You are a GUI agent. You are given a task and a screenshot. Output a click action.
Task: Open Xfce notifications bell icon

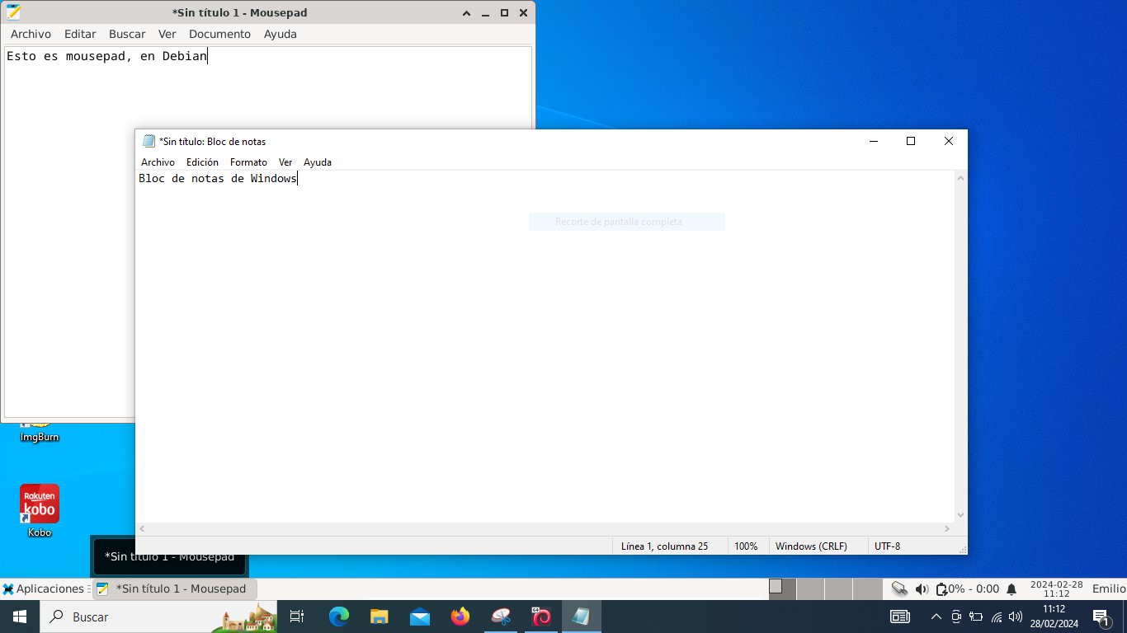click(1011, 588)
